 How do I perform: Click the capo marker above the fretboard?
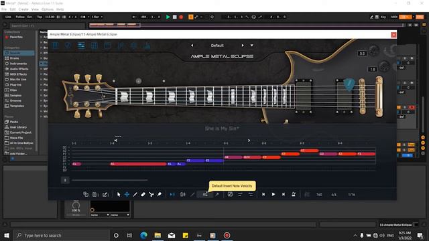click(x=139, y=81)
